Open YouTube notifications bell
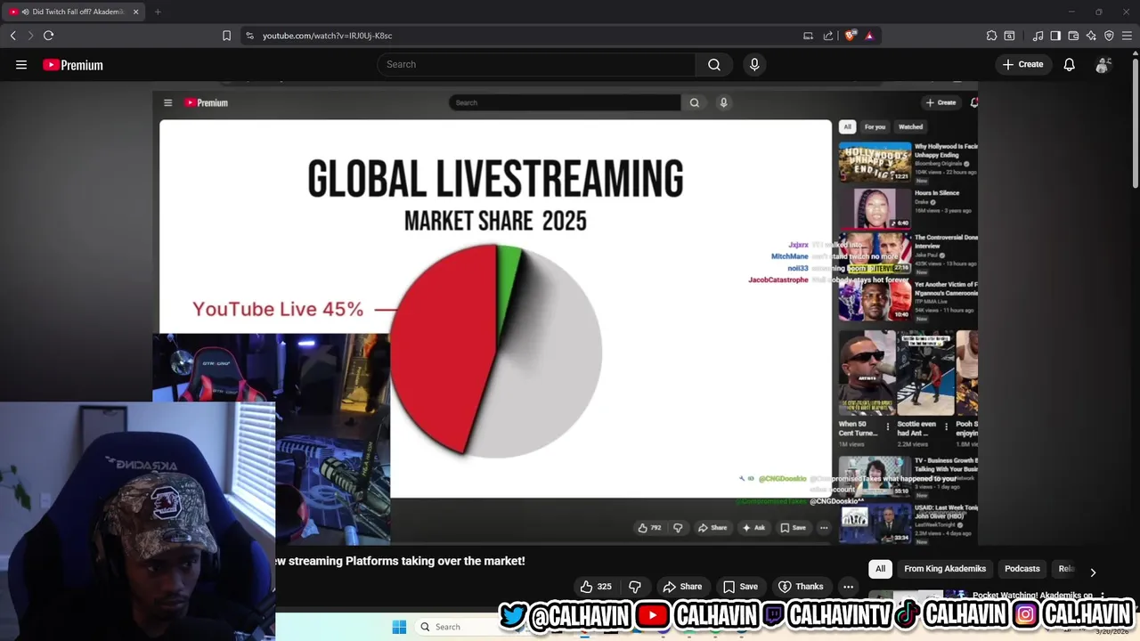 (1069, 64)
